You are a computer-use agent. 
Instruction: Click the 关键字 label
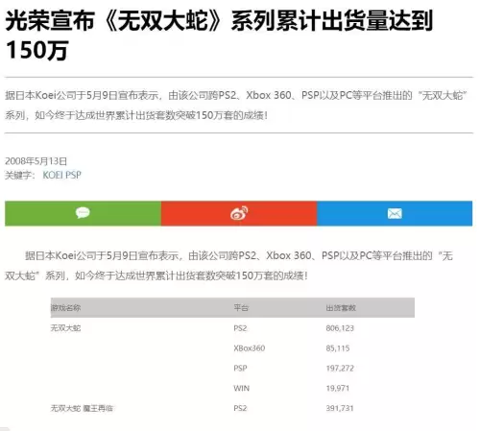point(19,175)
